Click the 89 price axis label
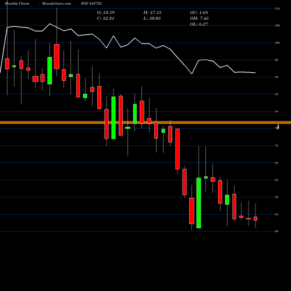291x291 pixels. point(277,94)
